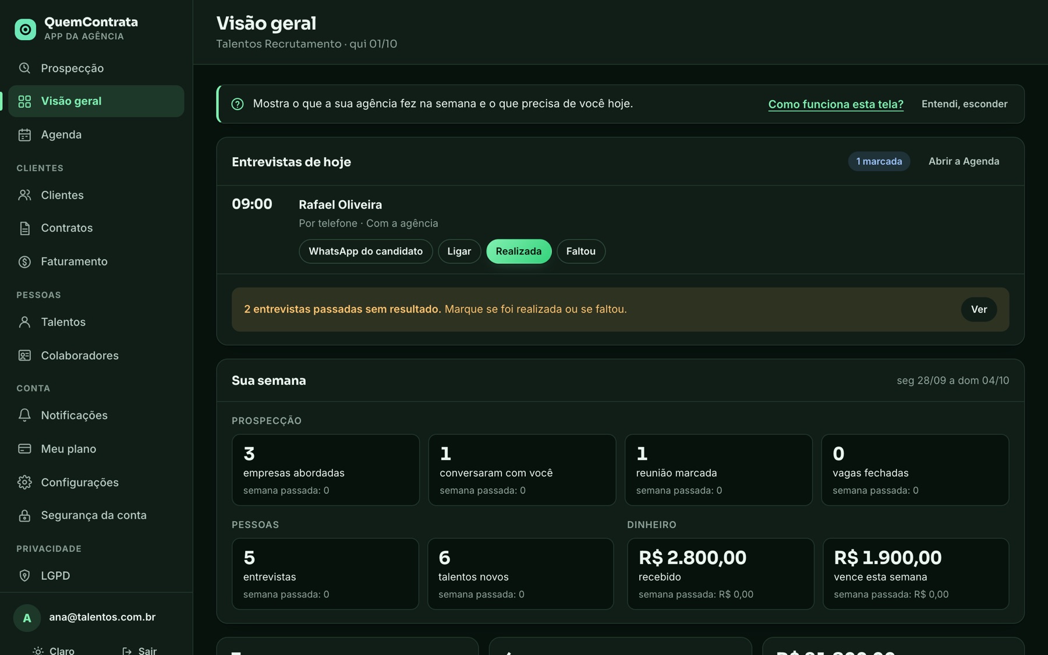This screenshot has width=1048, height=655.
Task: Mark Rafael Oliveira interview as Realizada
Action: tap(519, 252)
